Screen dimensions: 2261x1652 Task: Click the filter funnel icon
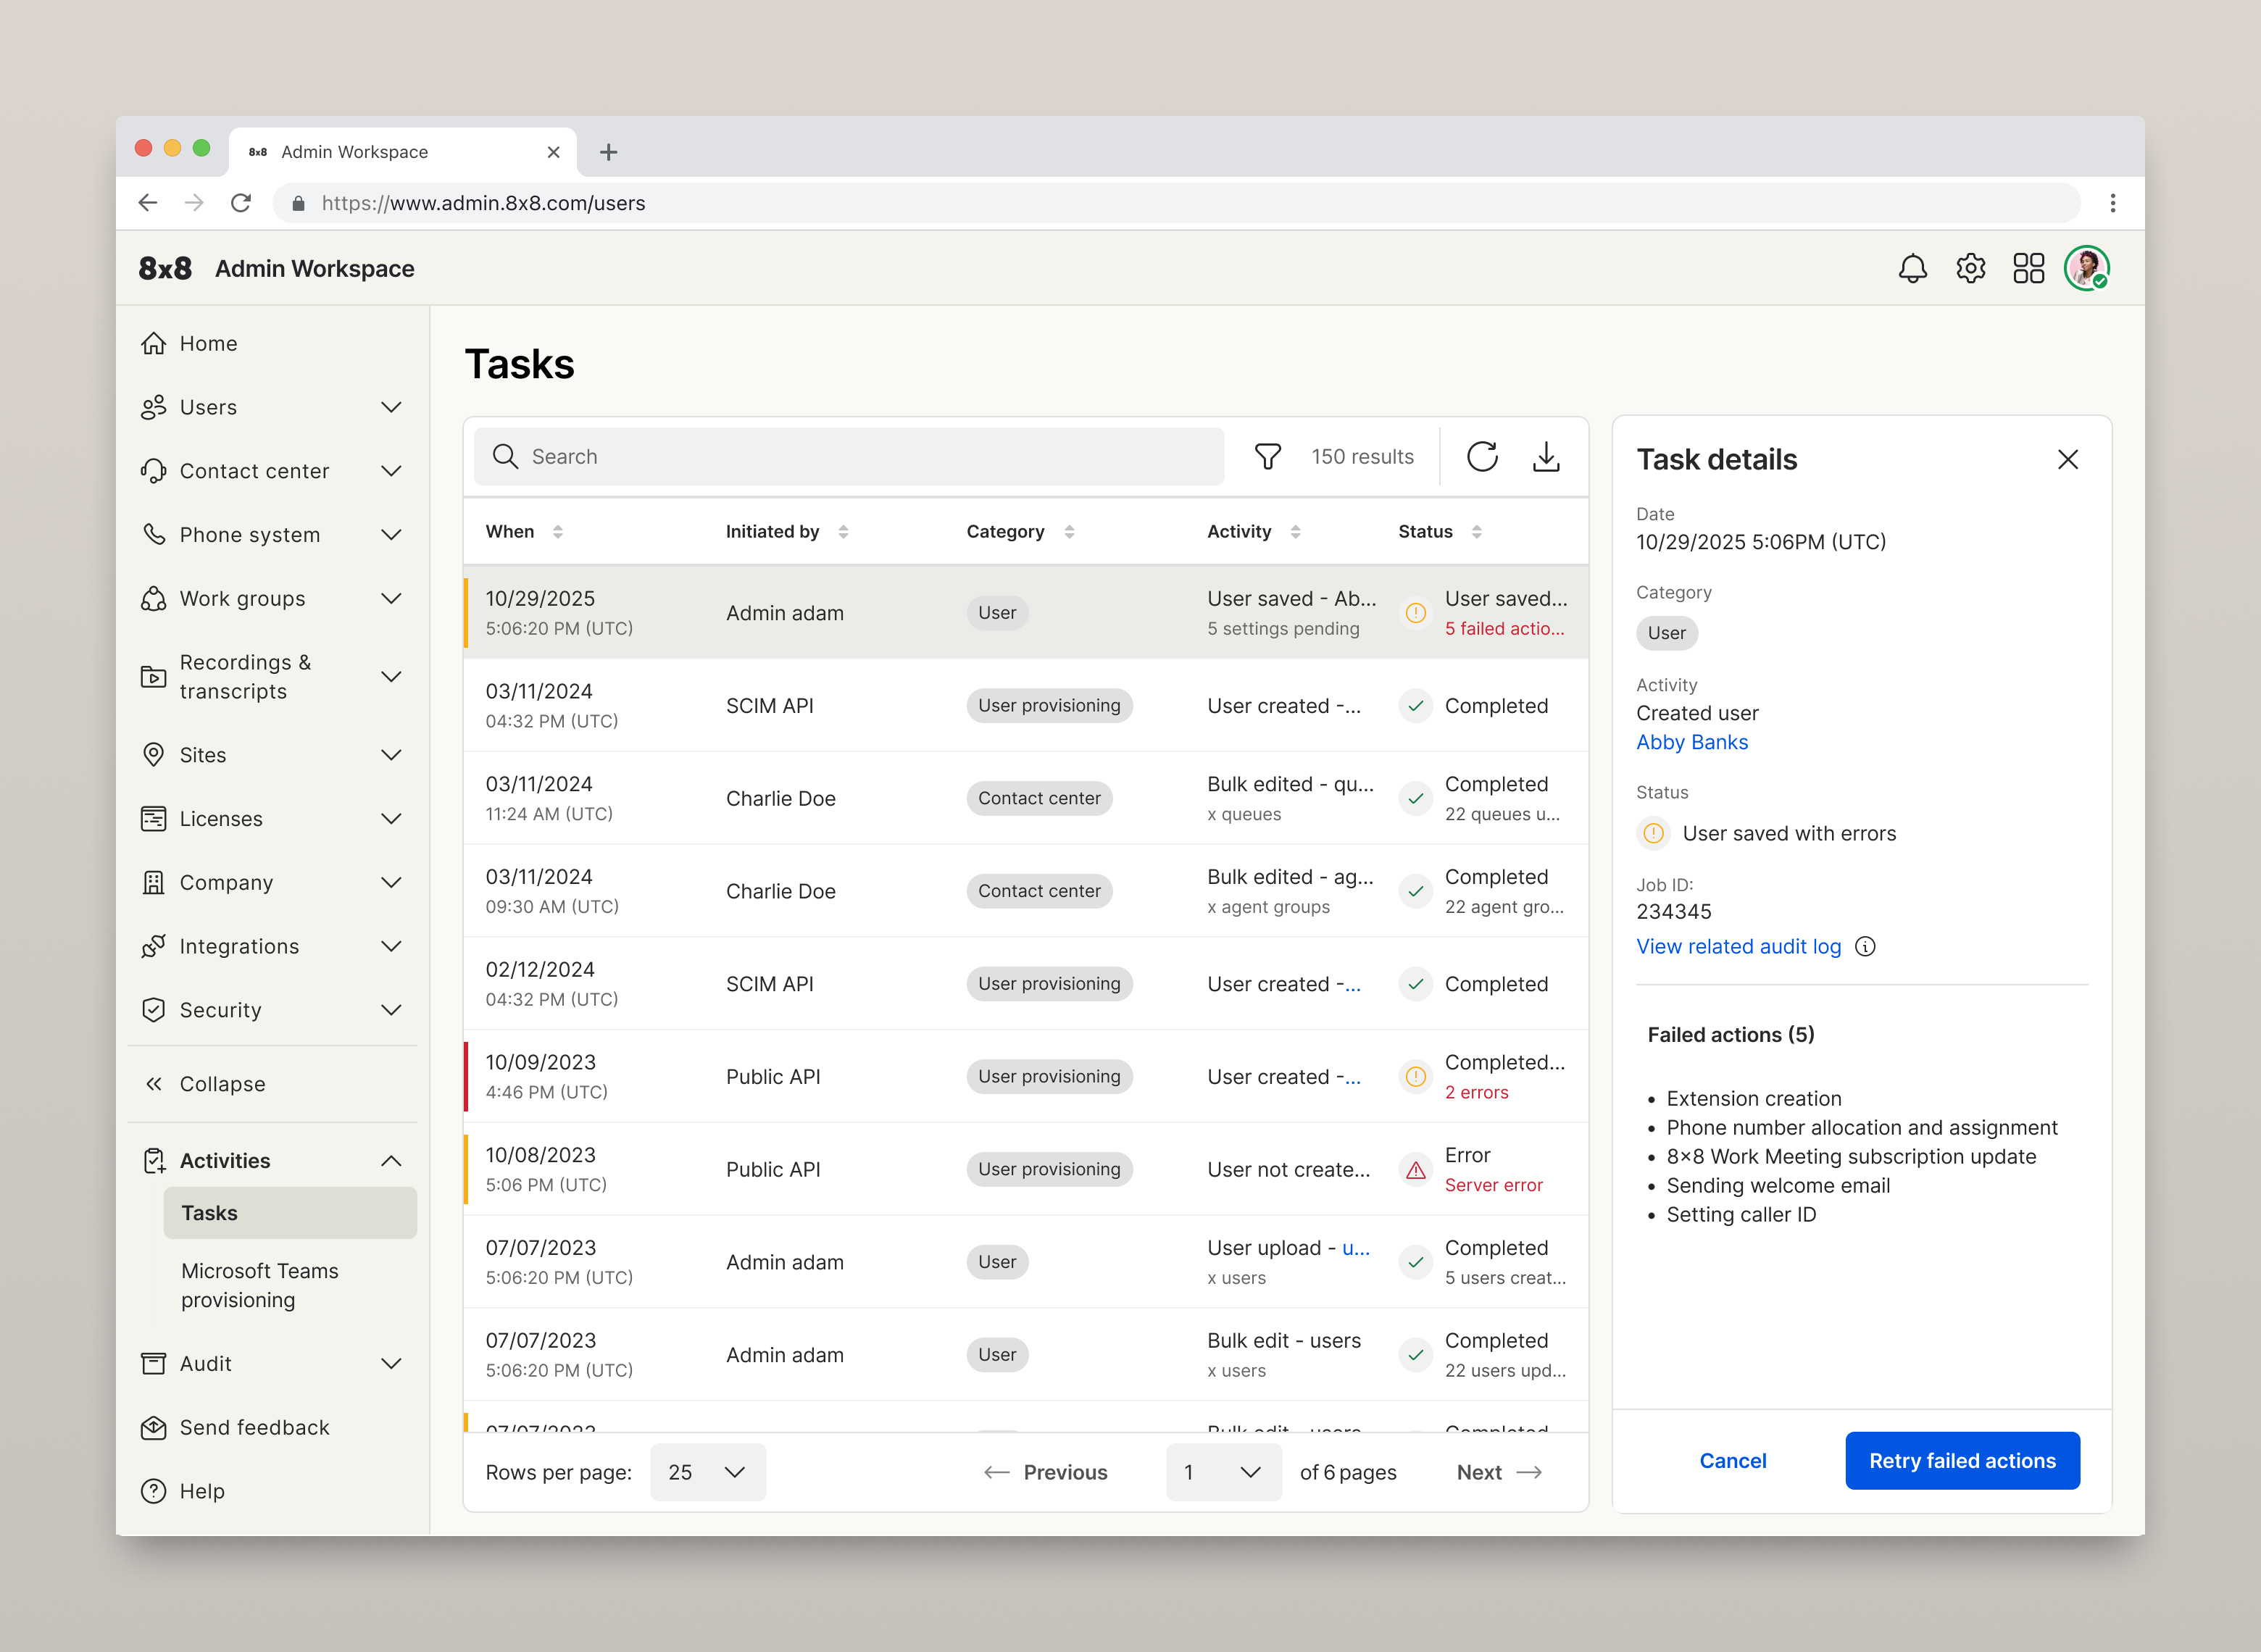1267,457
